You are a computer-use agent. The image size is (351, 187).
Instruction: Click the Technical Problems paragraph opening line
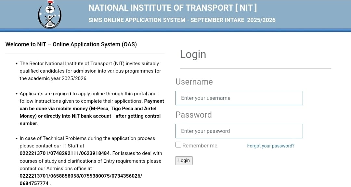87,138
